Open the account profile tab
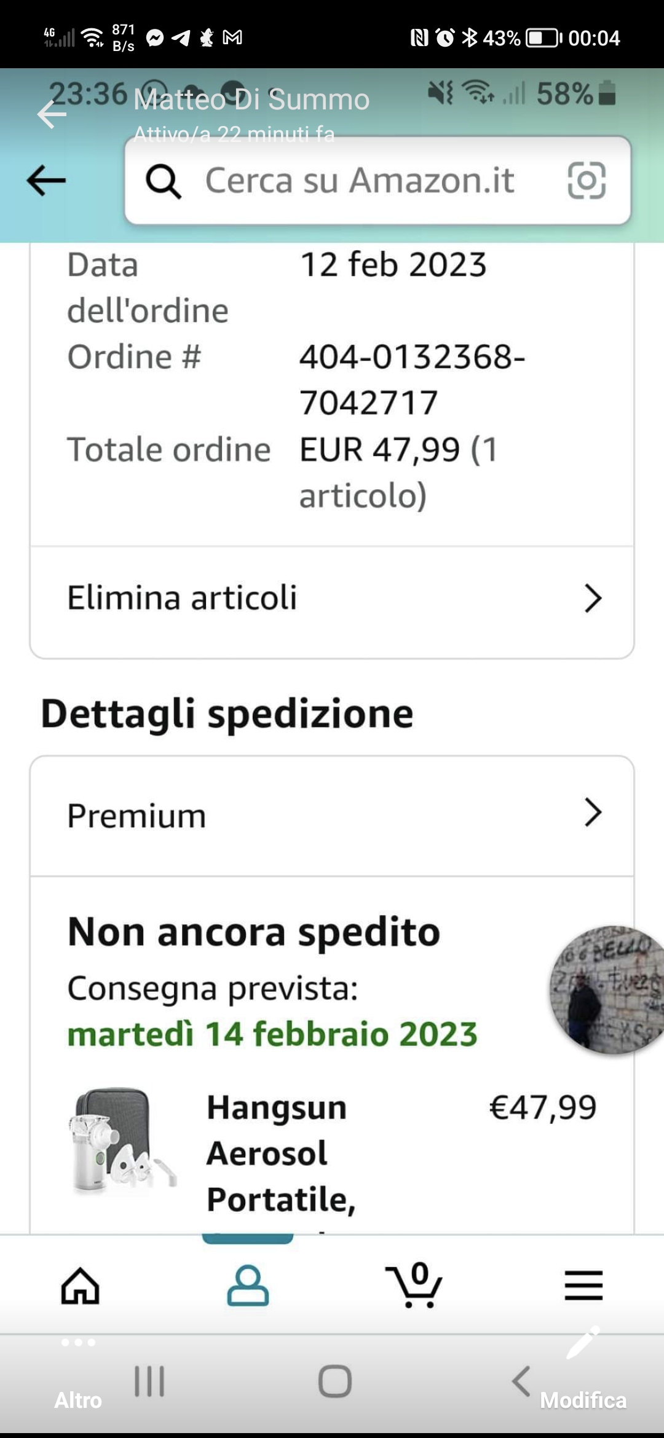Image resolution: width=664 pixels, height=1438 pixels. 248,1285
